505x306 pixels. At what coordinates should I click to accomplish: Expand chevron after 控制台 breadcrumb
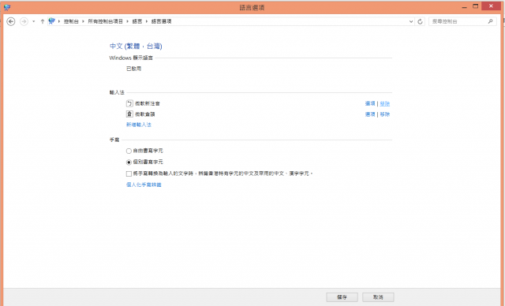pyautogui.click(x=83, y=21)
